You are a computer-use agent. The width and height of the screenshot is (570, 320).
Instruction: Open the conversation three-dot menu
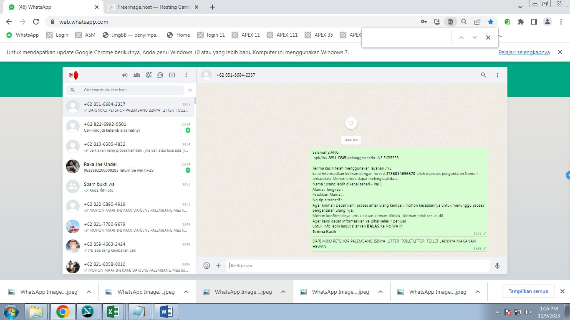[497, 75]
